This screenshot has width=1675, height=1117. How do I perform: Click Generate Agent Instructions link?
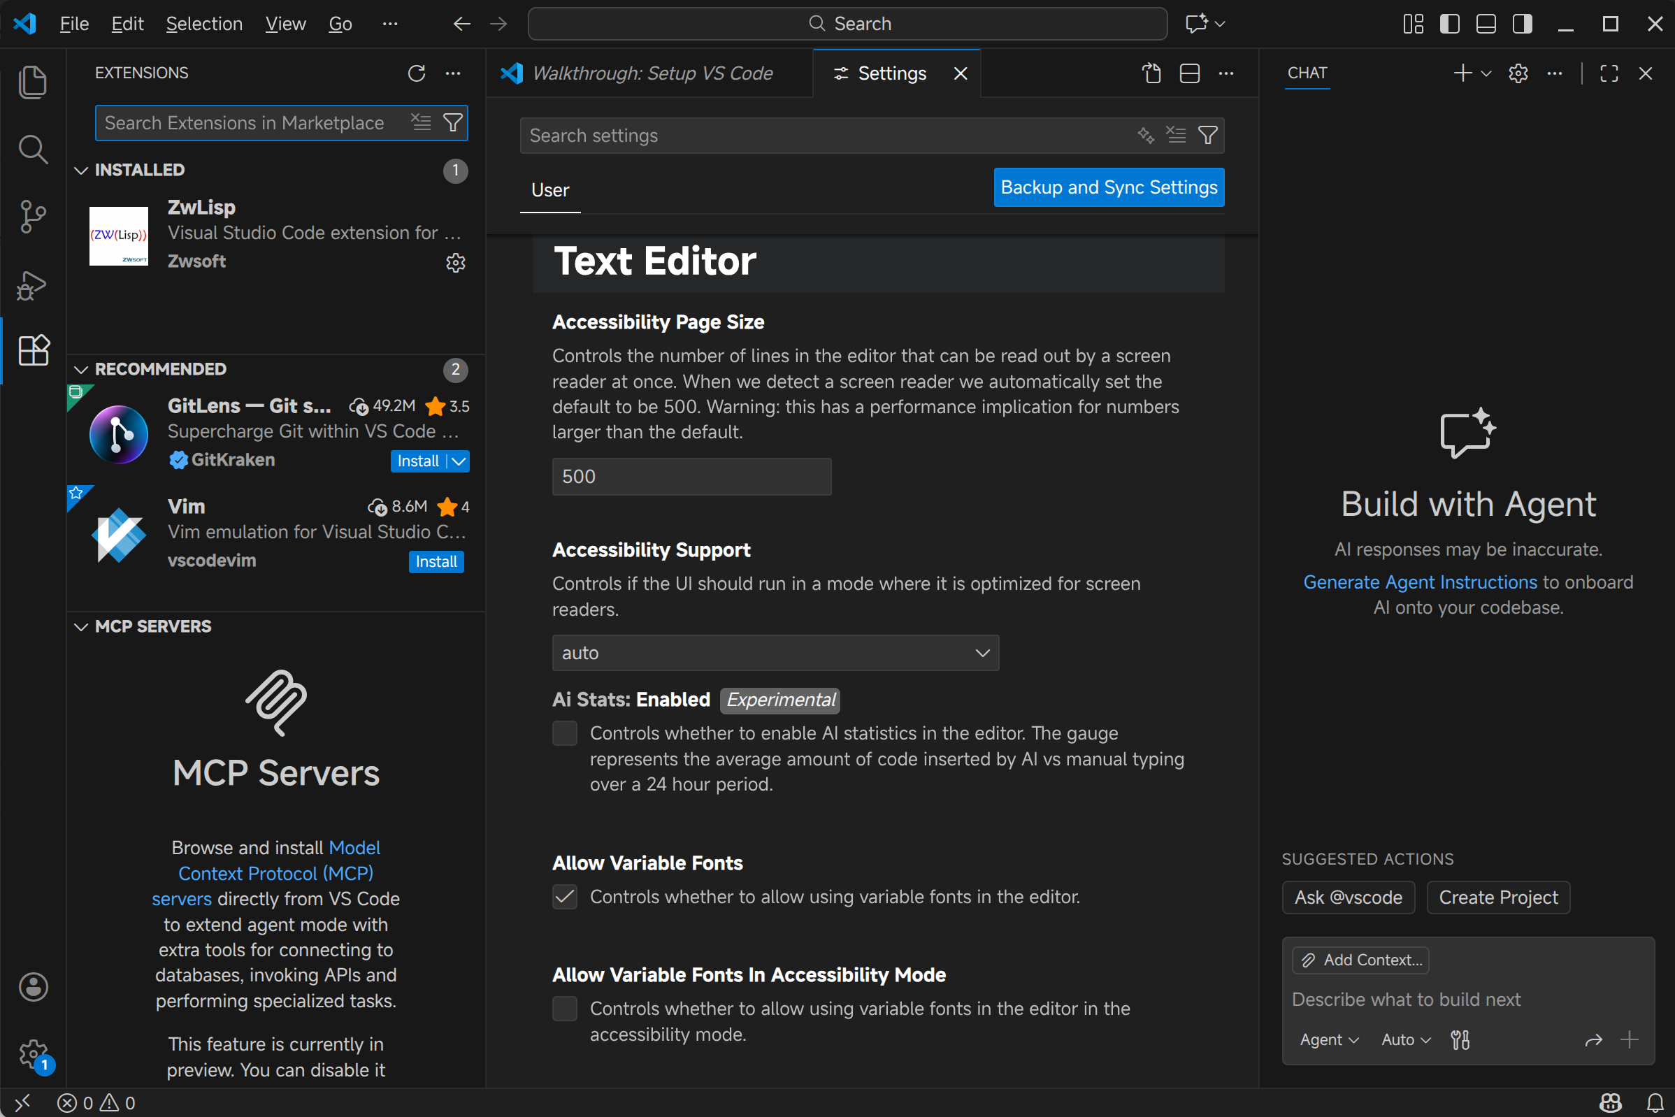pyautogui.click(x=1419, y=582)
